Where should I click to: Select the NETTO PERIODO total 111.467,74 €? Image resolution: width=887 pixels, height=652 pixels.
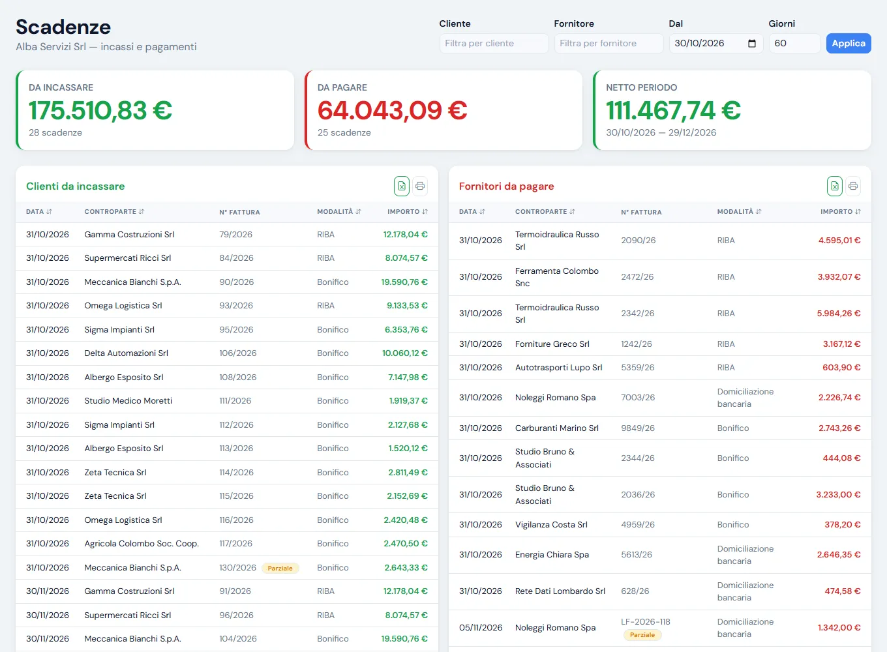point(674,110)
